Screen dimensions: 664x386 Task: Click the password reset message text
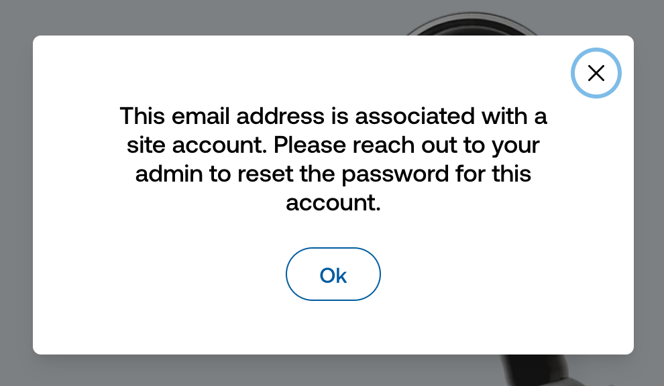click(333, 159)
